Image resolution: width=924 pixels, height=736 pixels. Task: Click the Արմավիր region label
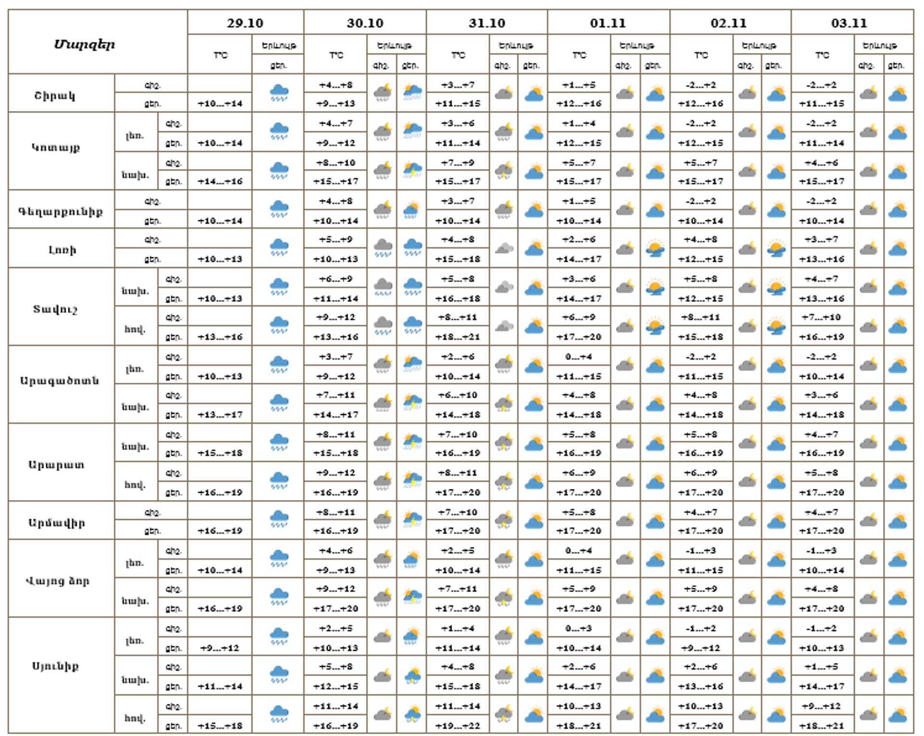click(x=57, y=522)
